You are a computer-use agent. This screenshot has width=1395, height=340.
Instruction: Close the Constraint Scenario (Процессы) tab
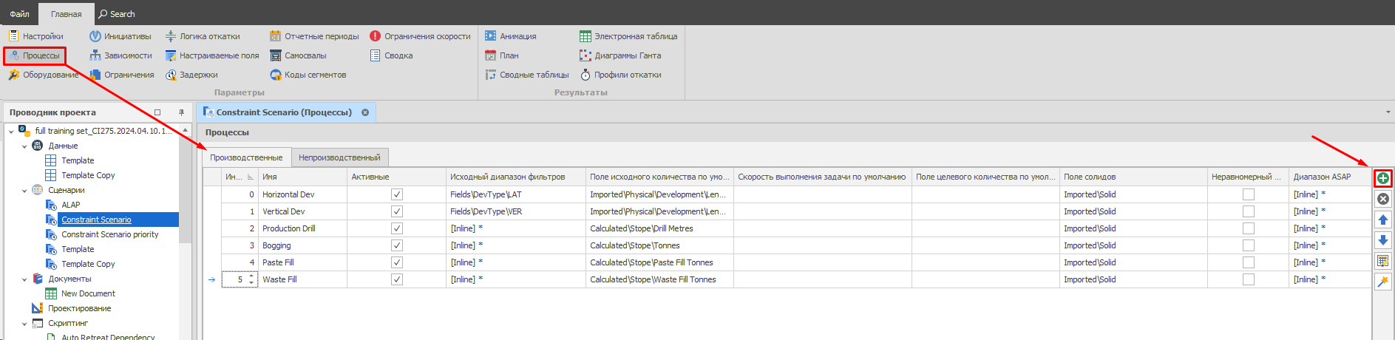click(365, 112)
